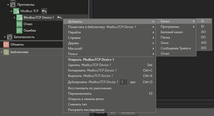Click the return arrow beside Modbus TCP
214x116 pixels.
(x=44, y=11)
